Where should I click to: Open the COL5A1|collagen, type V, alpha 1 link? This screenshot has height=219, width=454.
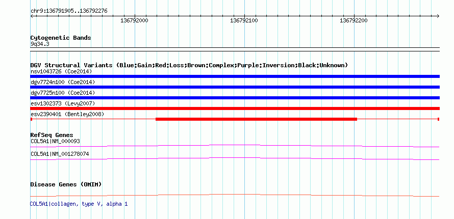(x=79, y=204)
